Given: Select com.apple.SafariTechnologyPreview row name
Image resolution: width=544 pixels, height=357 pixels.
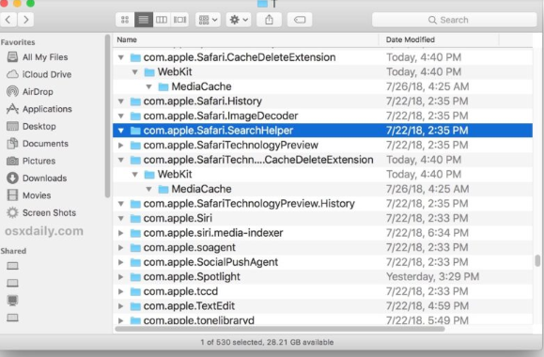Looking at the screenshot, I should click(x=231, y=145).
